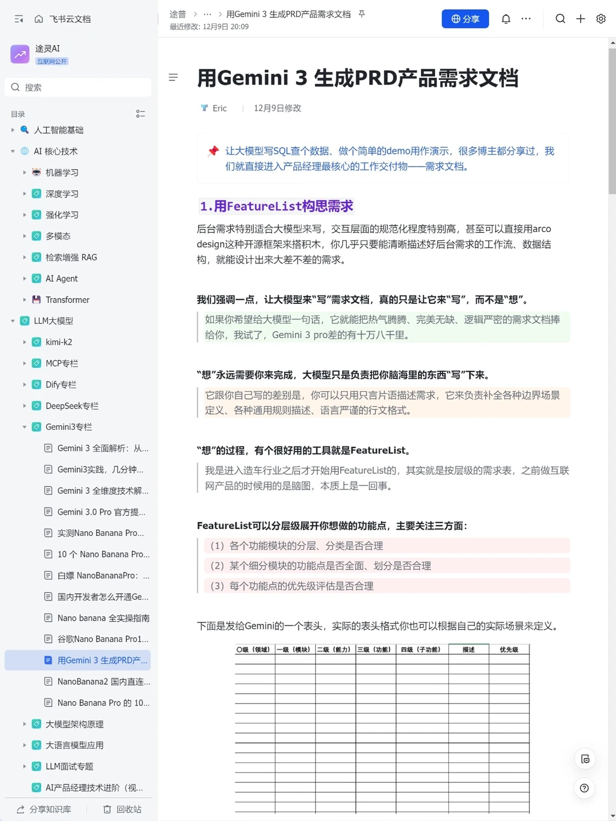Open the more options menu beside the bell

click(x=526, y=19)
